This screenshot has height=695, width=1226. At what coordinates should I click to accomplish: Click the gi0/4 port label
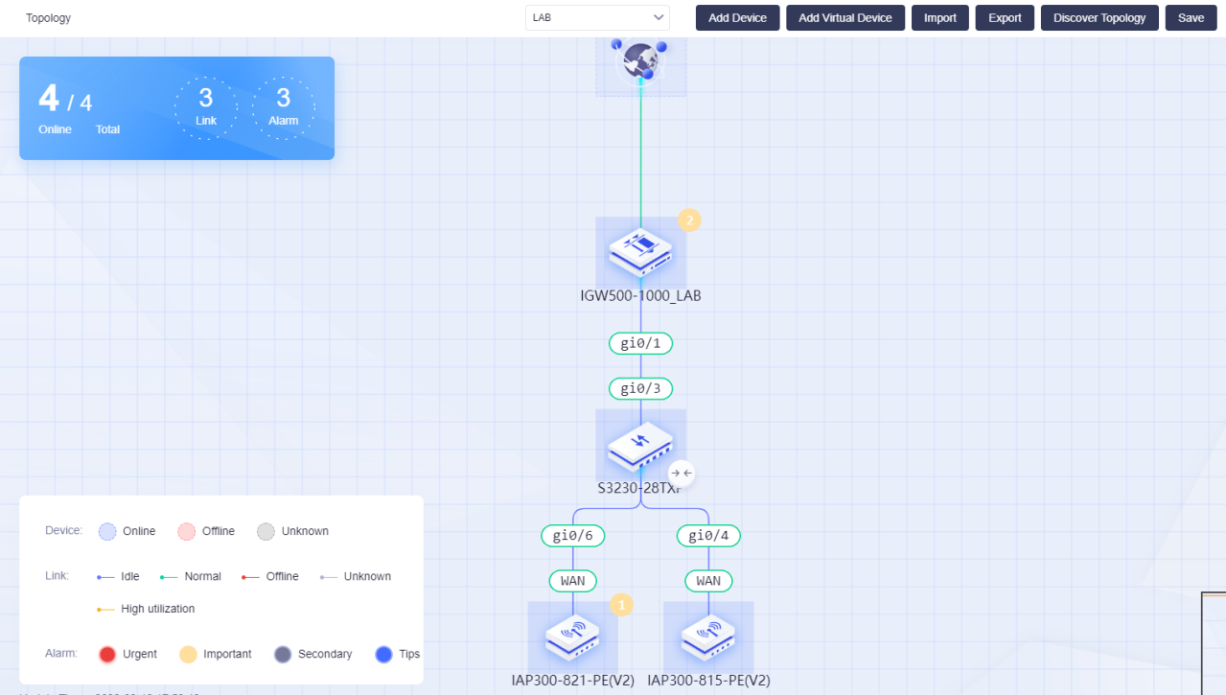(708, 536)
